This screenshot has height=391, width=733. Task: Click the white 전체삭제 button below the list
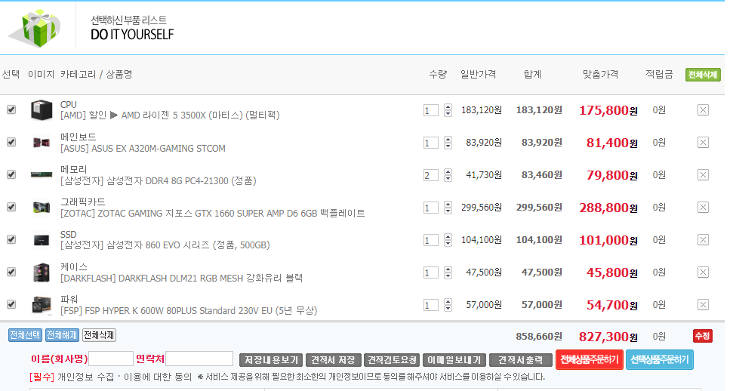point(99,335)
